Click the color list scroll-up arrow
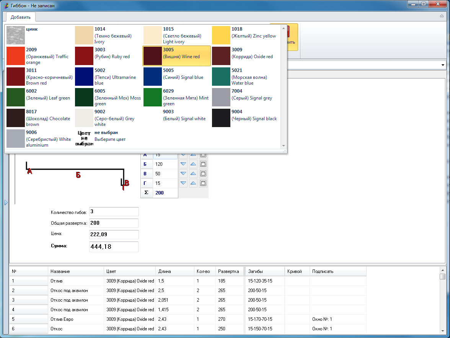 (x=284, y=28)
